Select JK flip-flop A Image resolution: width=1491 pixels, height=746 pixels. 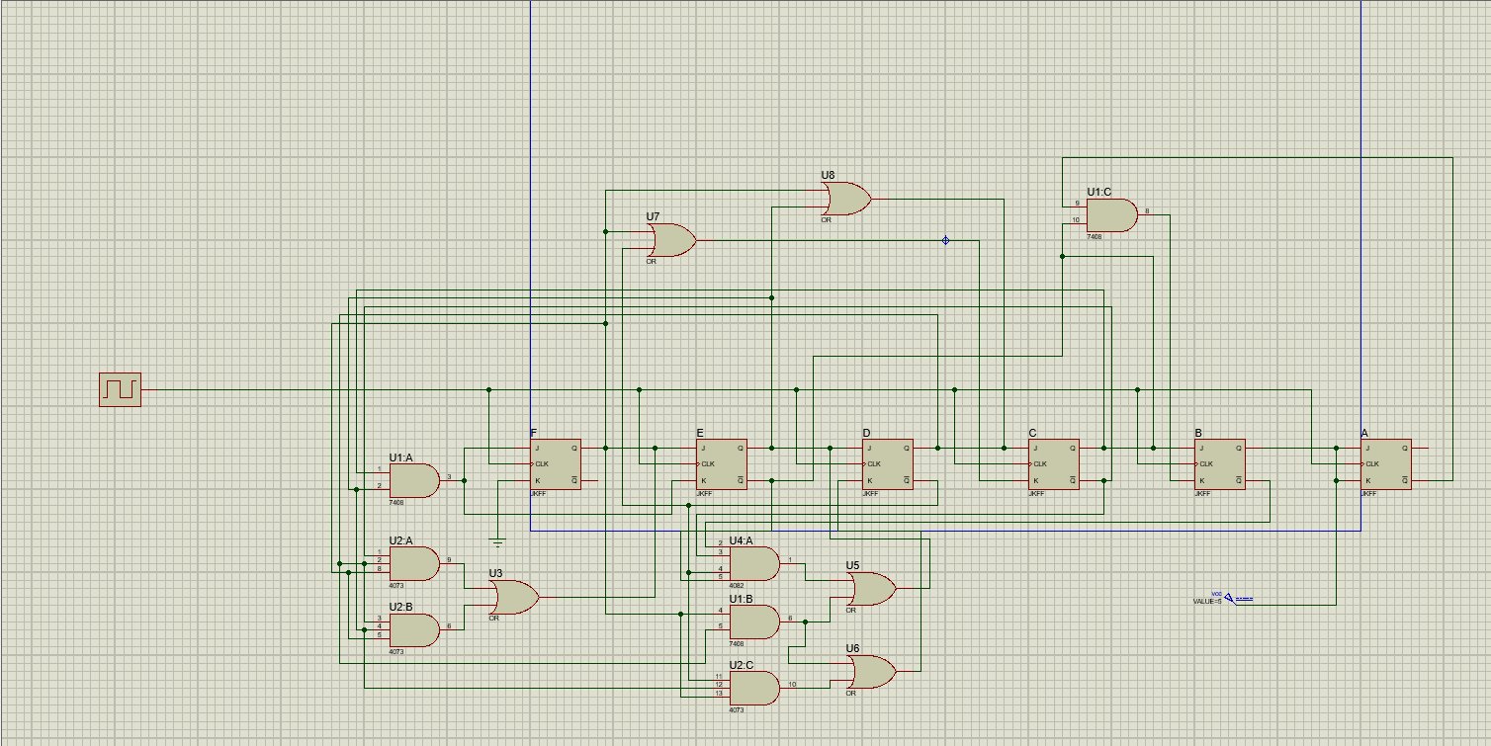coord(1386,464)
